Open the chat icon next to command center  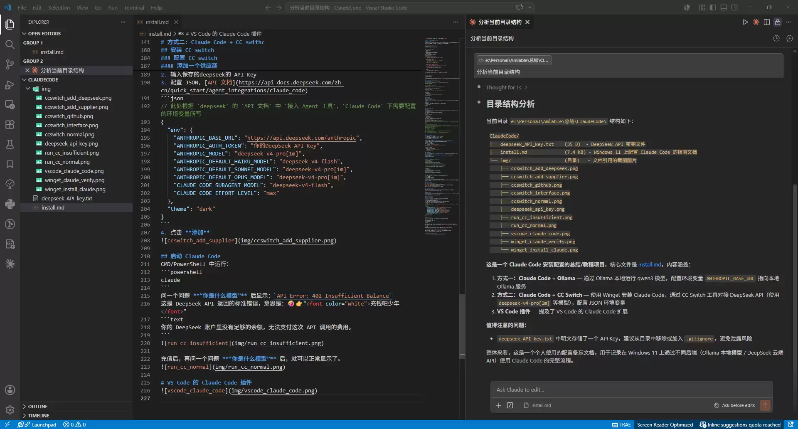[x=520, y=7]
